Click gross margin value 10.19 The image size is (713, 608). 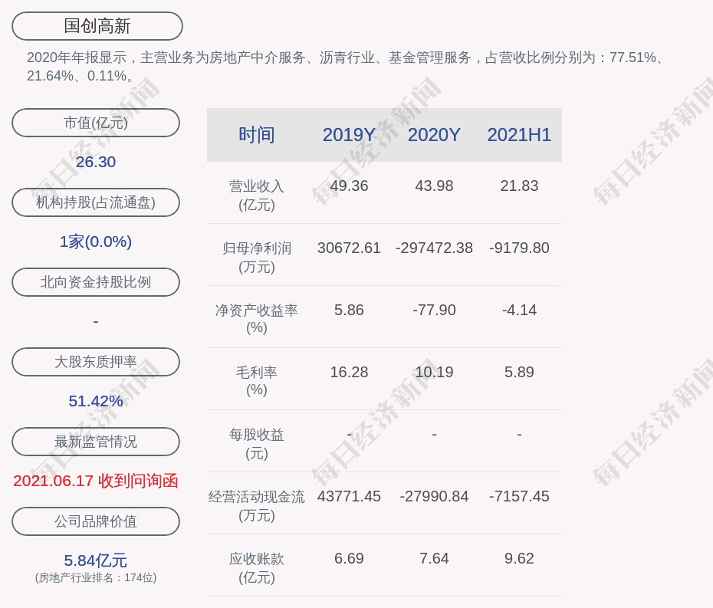[434, 372]
